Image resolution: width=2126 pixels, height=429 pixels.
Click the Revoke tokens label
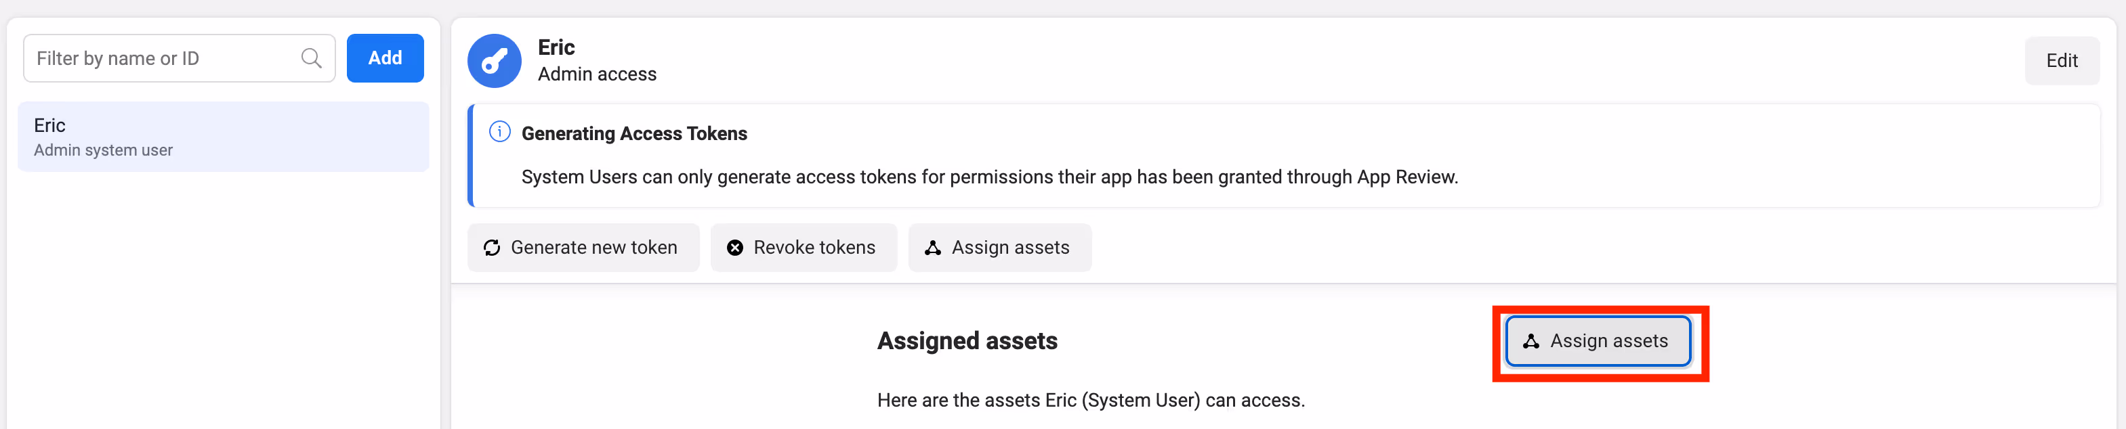coord(814,248)
